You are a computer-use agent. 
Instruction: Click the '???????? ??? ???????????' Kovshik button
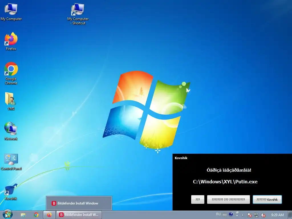tap(228, 199)
